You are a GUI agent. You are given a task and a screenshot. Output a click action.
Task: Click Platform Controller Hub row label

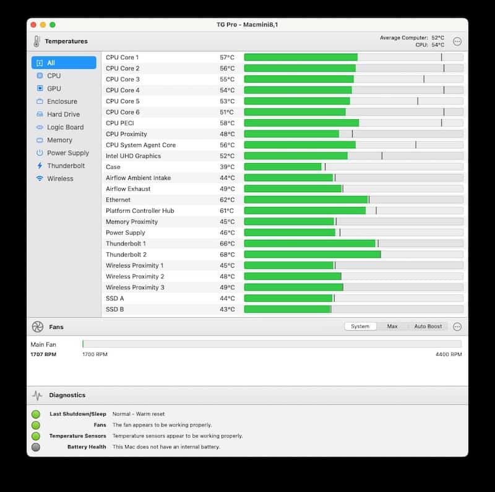tap(140, 211)
